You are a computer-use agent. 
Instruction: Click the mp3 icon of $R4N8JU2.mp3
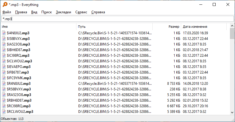click(x=4, y=84)
